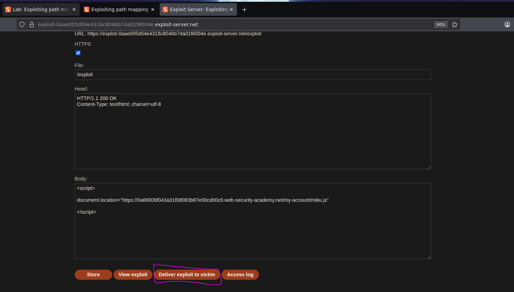The image size is (514, 292).
Task: Click the HTTP/1.1 200 OK line
Action: tap(97, 98)
